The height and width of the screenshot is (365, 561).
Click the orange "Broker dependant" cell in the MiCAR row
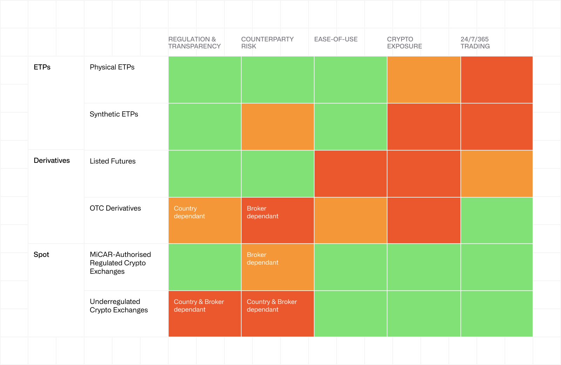click(x=277, y=267)
